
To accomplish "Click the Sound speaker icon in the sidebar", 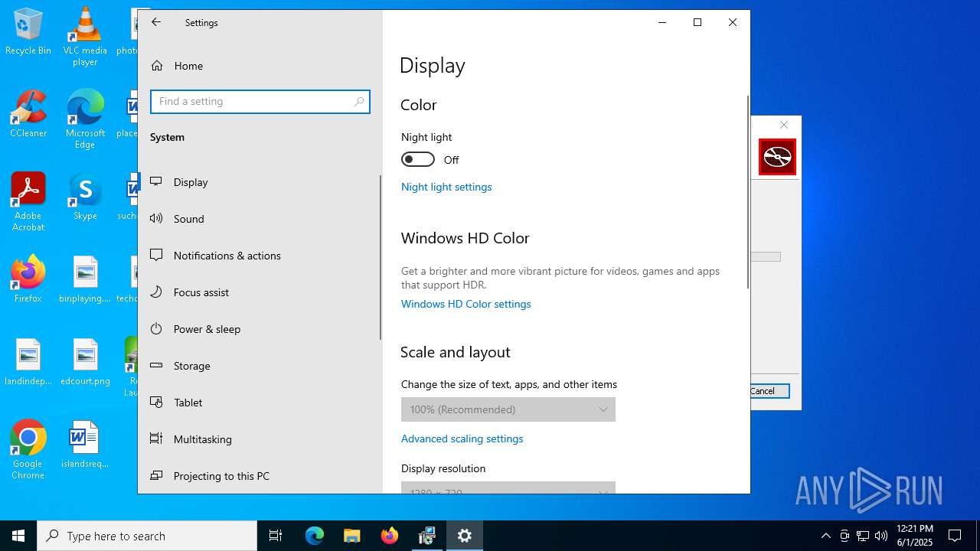I will tap(156, 218).
